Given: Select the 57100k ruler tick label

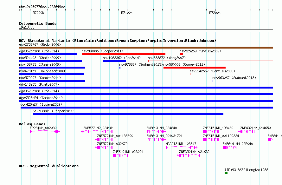Looking at the screenshot, I should tap(127, 13).
